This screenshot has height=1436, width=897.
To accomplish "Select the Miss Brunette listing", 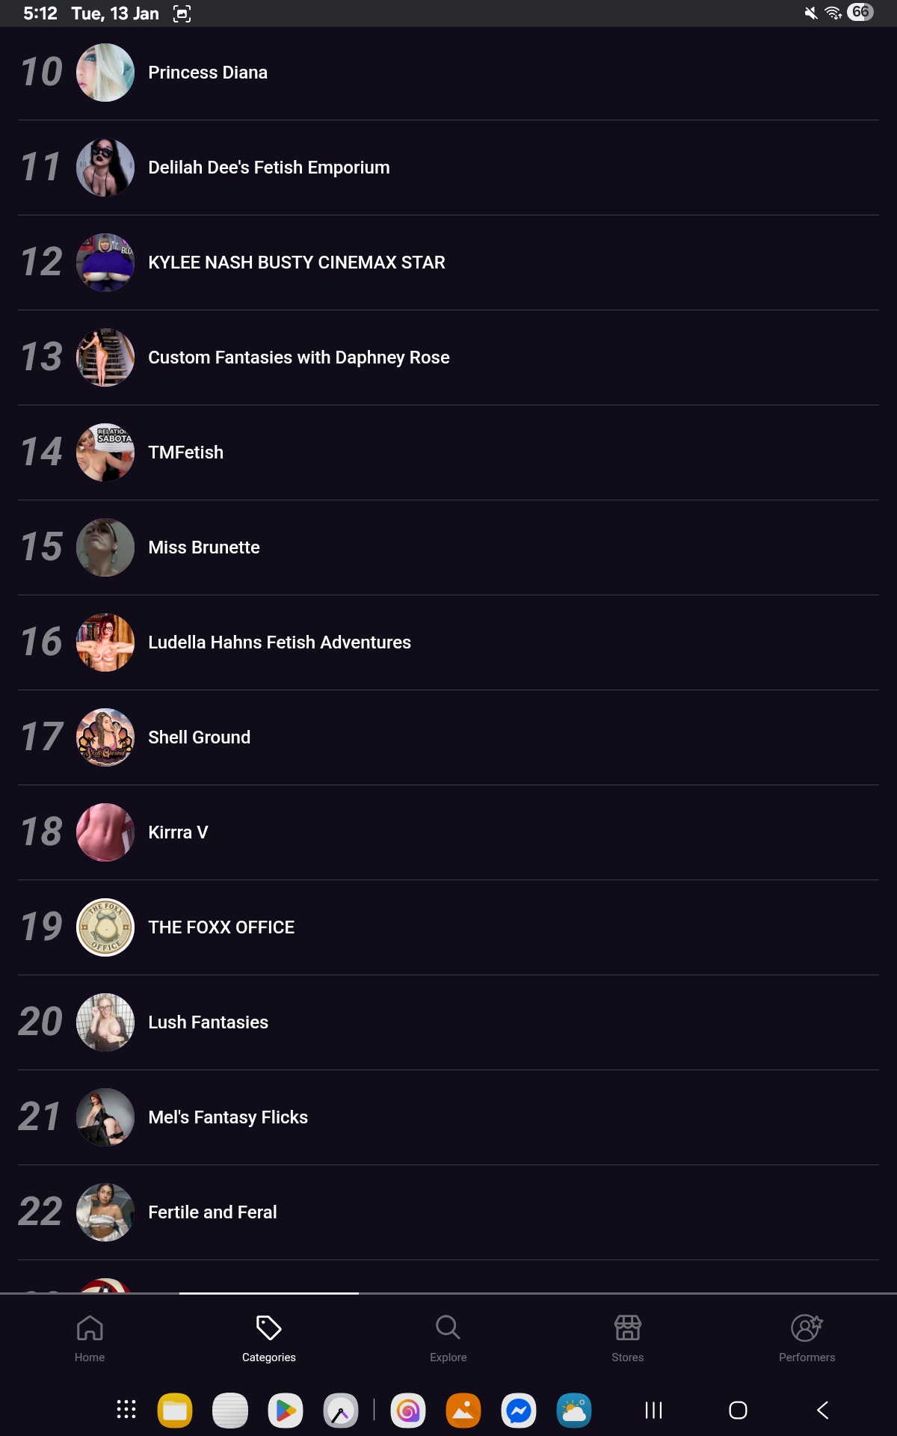I will (x=204, y=547).
